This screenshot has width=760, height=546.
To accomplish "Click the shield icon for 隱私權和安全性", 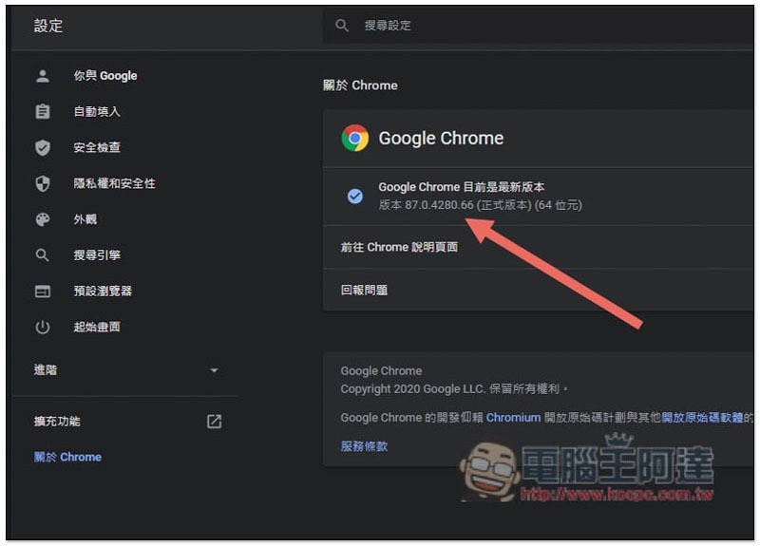I will [42, 183].
